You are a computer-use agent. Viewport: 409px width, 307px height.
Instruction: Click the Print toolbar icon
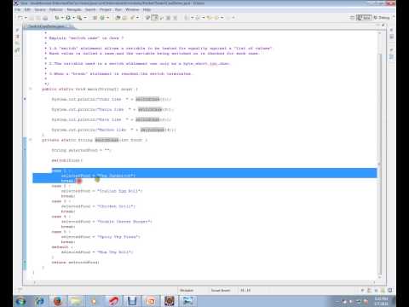click(x=45, y=18)
